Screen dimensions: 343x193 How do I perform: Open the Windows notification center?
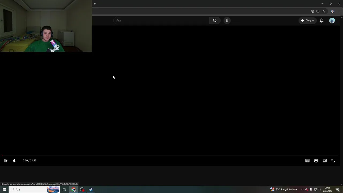point(337,190)
